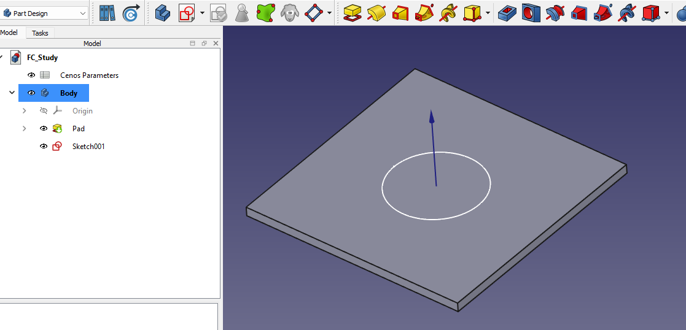Click the blue binders library icon
The width and height of the screenshot is (686, 330).
107,13
